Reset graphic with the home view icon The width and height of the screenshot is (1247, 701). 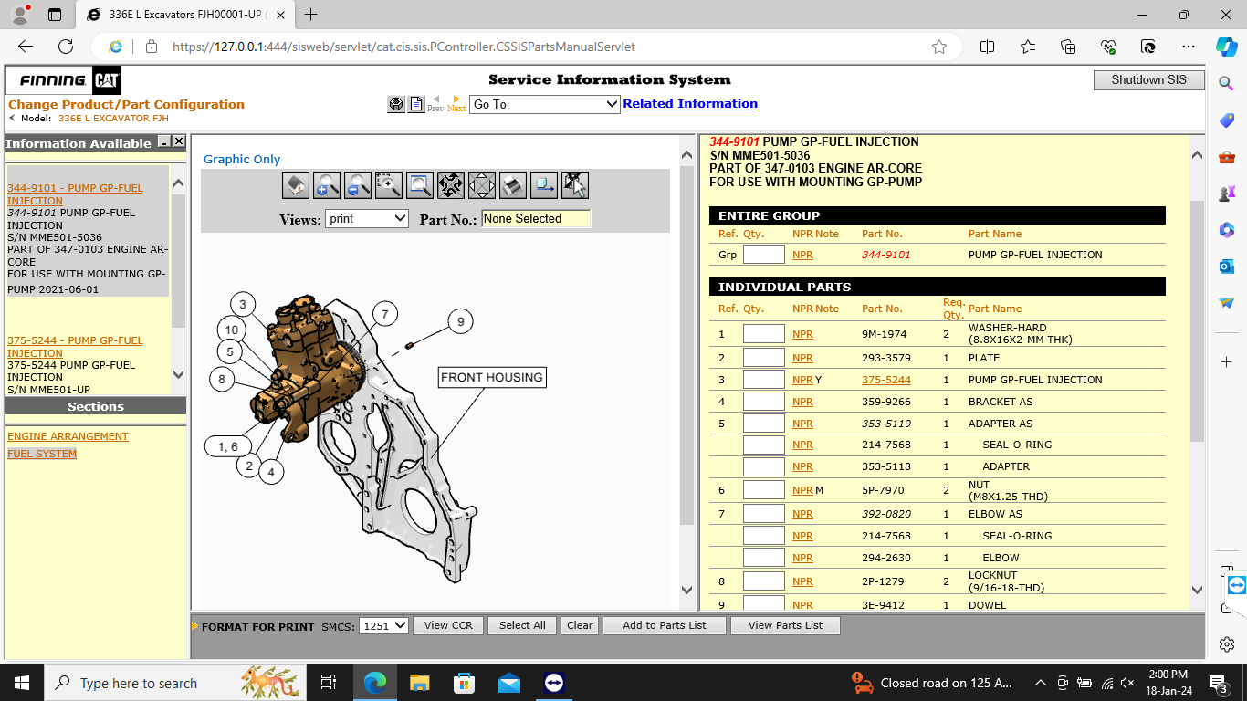(295, 184)
